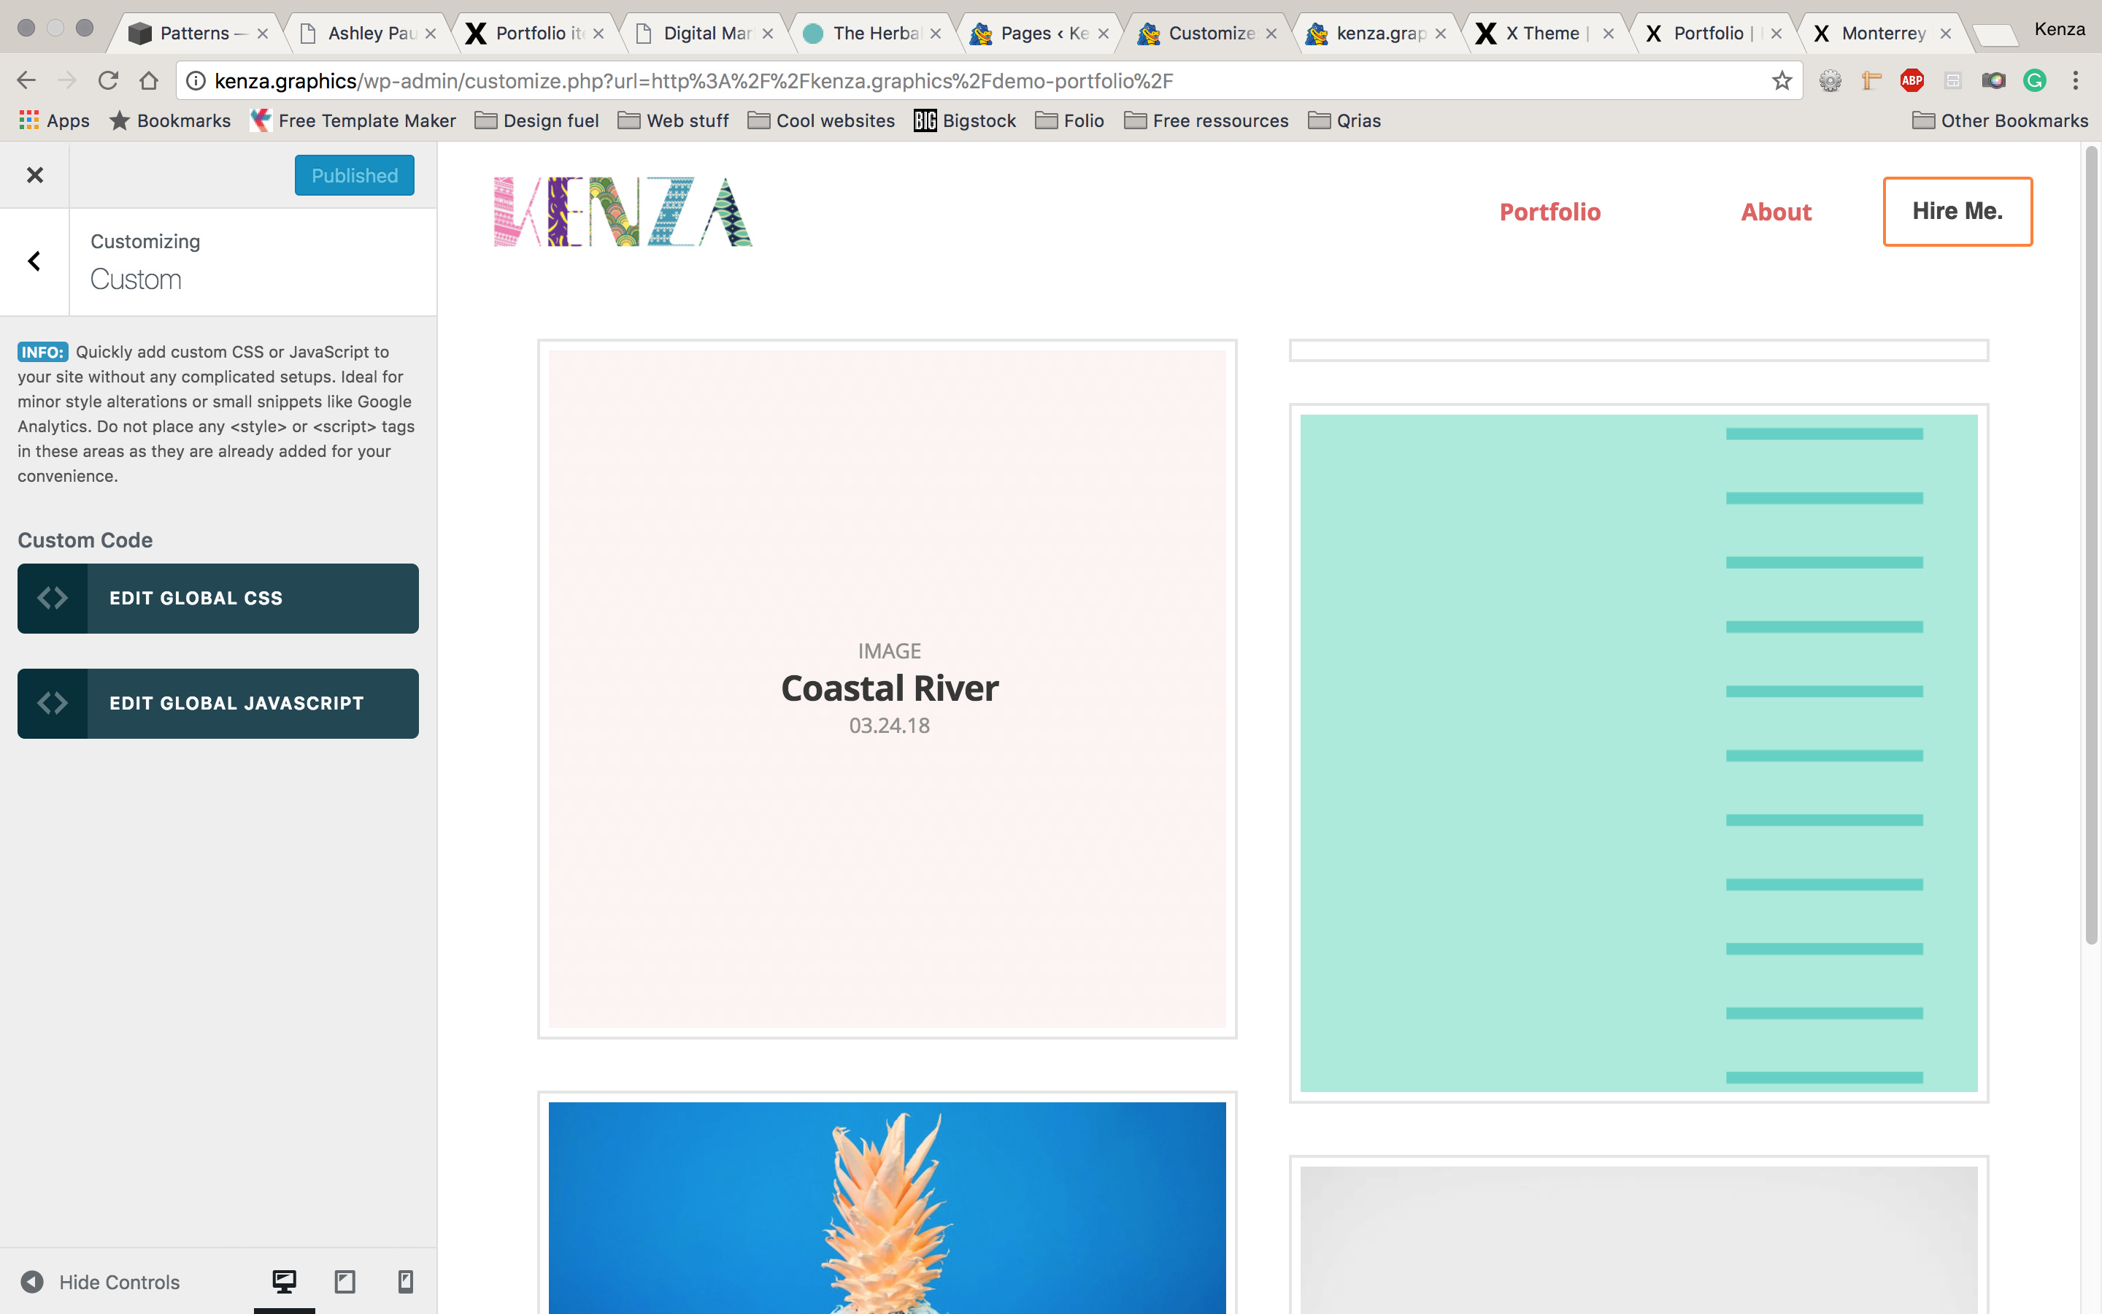
Task: Go back using the Customizing Custom arrow
Action: [35, 261]
